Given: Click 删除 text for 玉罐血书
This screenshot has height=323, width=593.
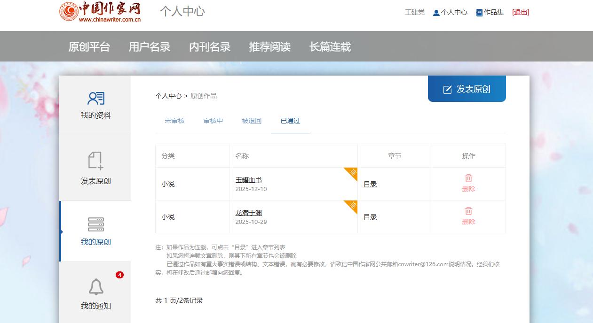Looking at the screenshot, I should (469, 189).
